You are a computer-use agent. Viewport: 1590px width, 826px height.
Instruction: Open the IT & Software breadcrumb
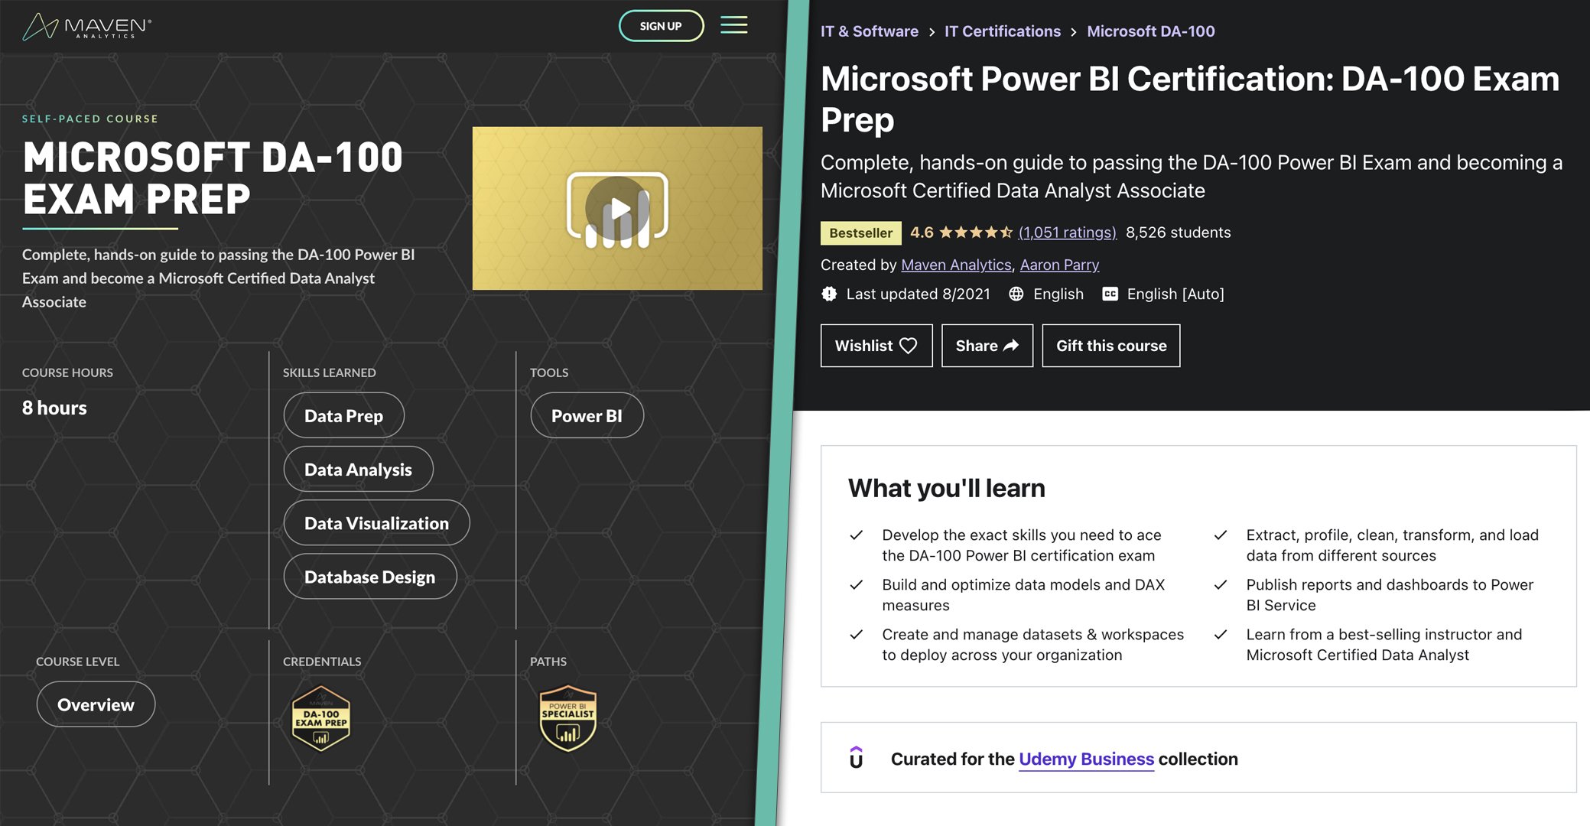point(869,31)
